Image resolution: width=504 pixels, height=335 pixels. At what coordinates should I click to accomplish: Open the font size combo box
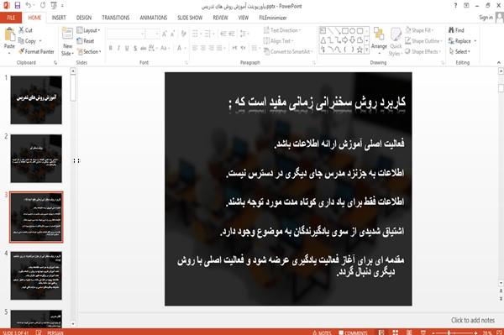(x=152, y=34)
